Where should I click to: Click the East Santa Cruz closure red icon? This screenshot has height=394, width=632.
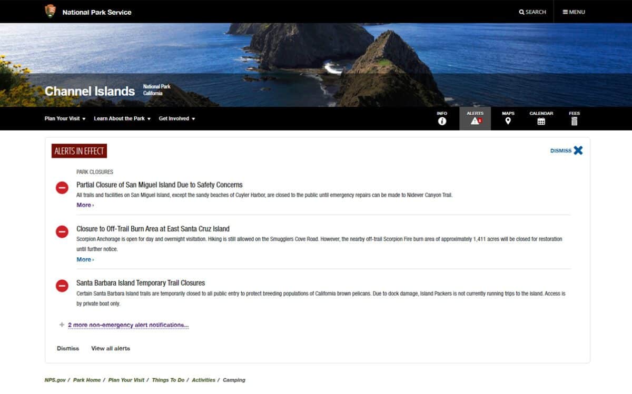[62, 231]
